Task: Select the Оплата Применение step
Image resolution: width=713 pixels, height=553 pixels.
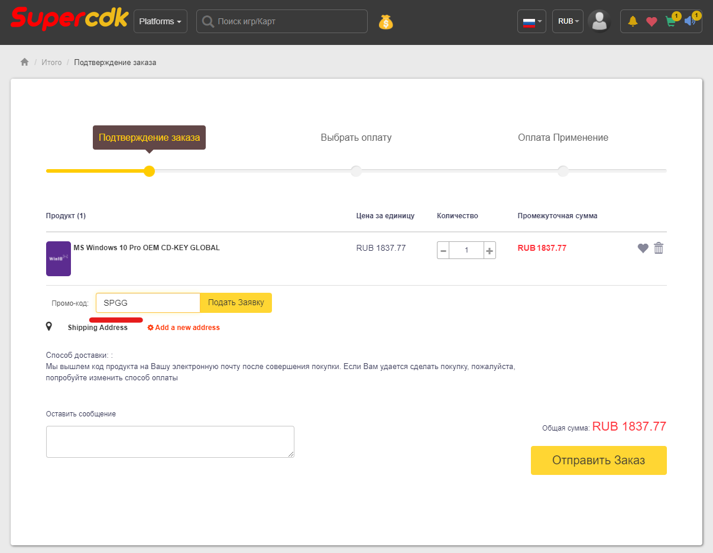Action: pos(563,137)
